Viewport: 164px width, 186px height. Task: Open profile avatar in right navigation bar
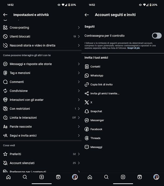[x=156, y=177]
